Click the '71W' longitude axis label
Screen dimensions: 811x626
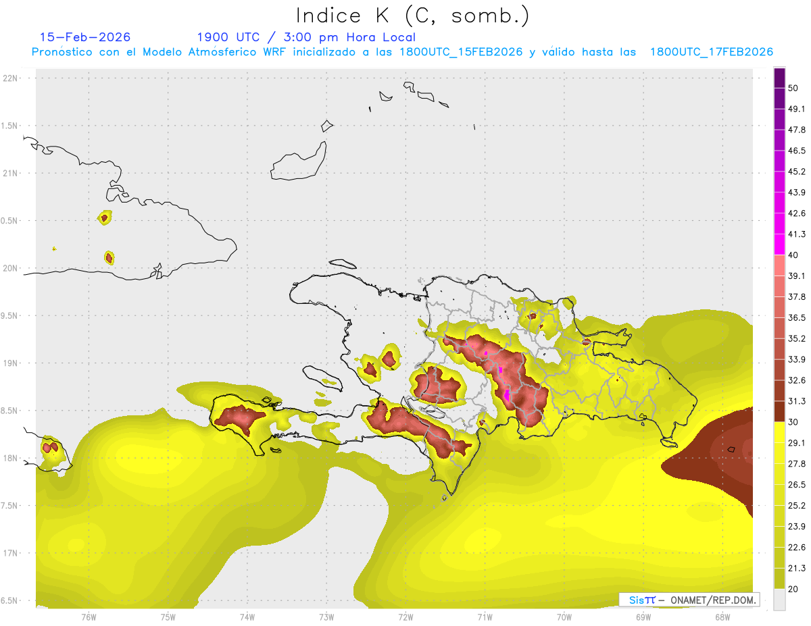point(485,617)
